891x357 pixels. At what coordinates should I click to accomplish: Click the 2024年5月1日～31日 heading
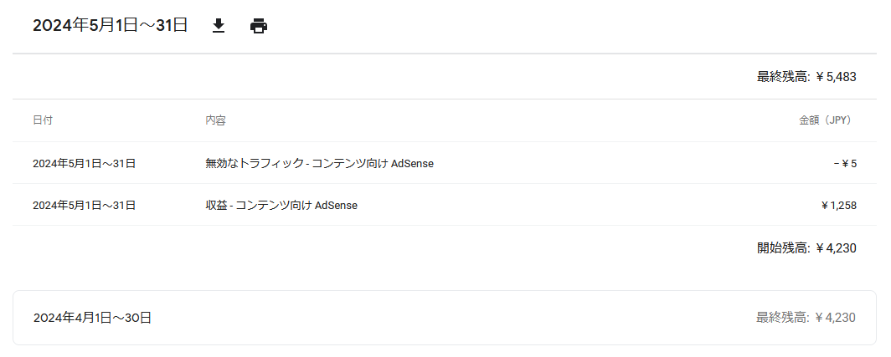tap(111, 26)
